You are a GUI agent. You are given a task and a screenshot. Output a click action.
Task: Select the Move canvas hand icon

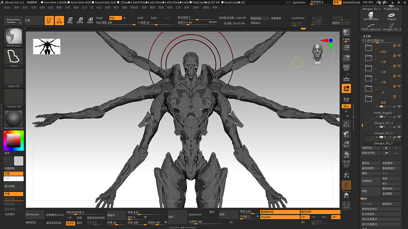coord(346,135)
